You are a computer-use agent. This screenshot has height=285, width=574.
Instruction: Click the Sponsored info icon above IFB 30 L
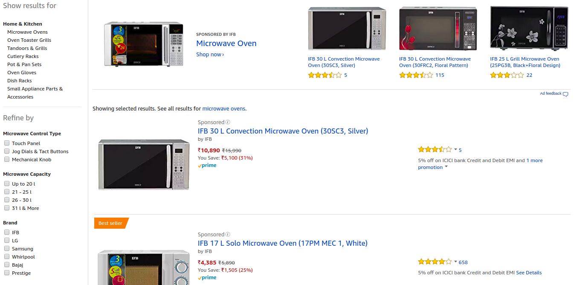tap(228, 122)
